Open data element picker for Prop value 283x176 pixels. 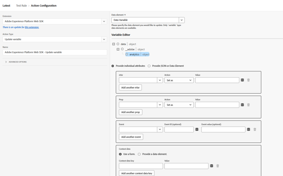click(242, 105)
